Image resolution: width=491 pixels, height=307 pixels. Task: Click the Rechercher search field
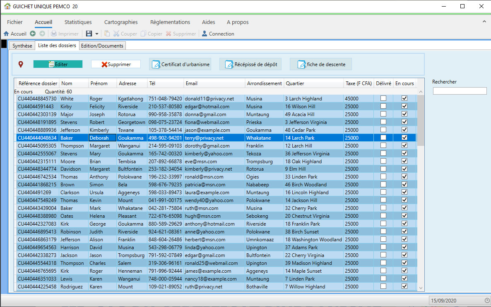point(460,91)
